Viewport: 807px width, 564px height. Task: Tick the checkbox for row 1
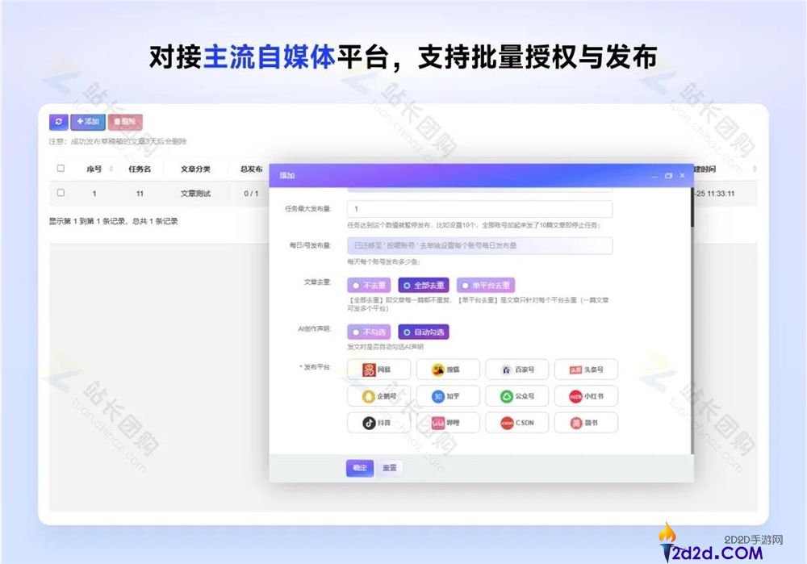[x=61, y=193]
